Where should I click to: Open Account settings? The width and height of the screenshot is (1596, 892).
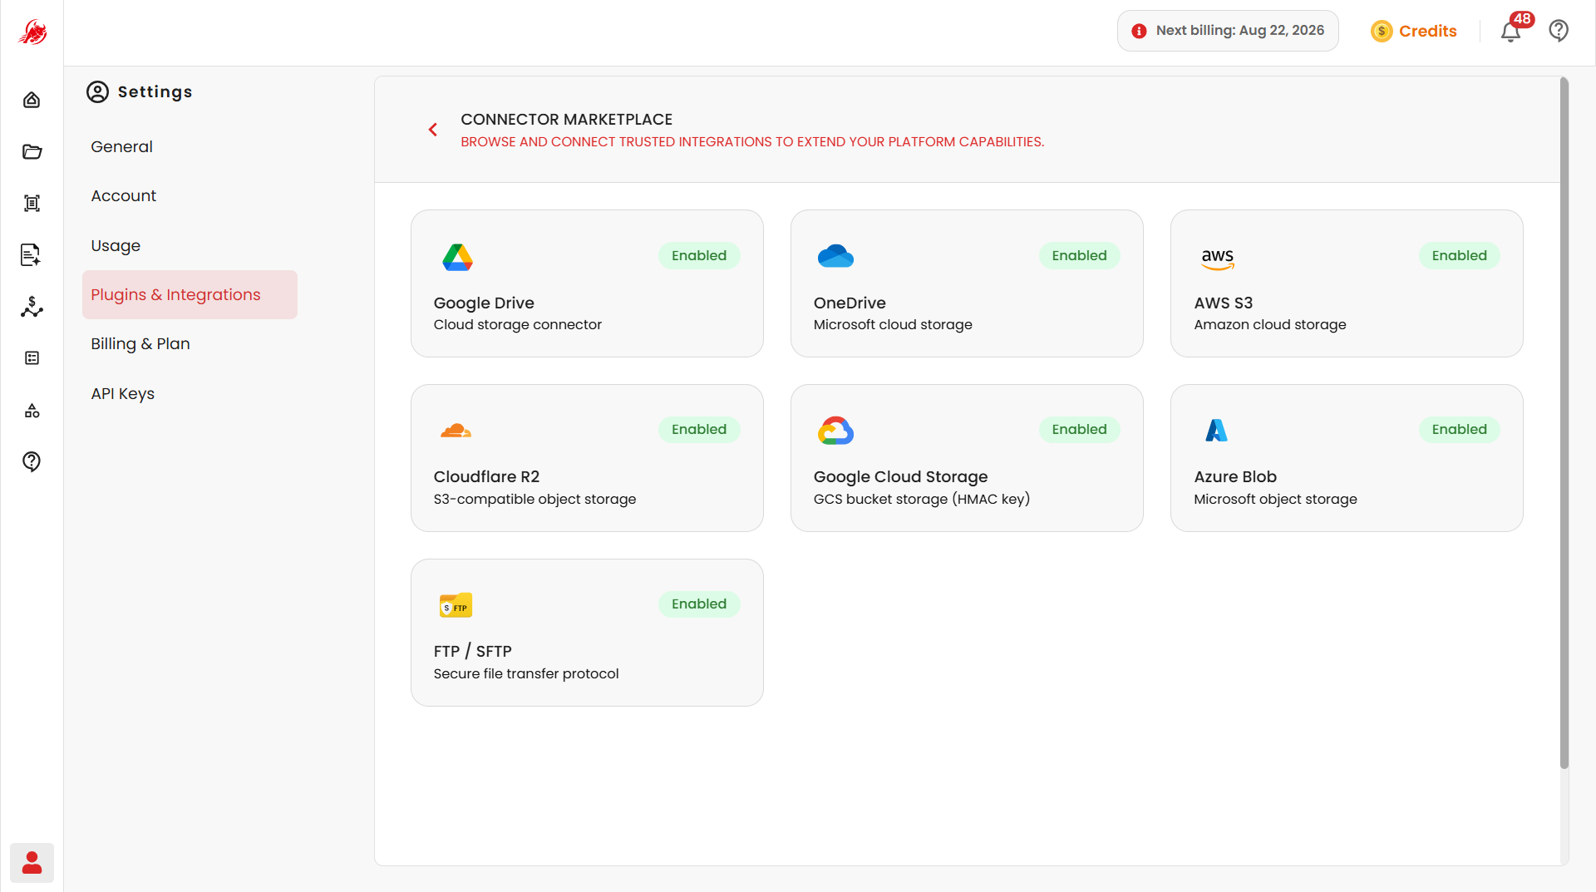coord(123,196)
